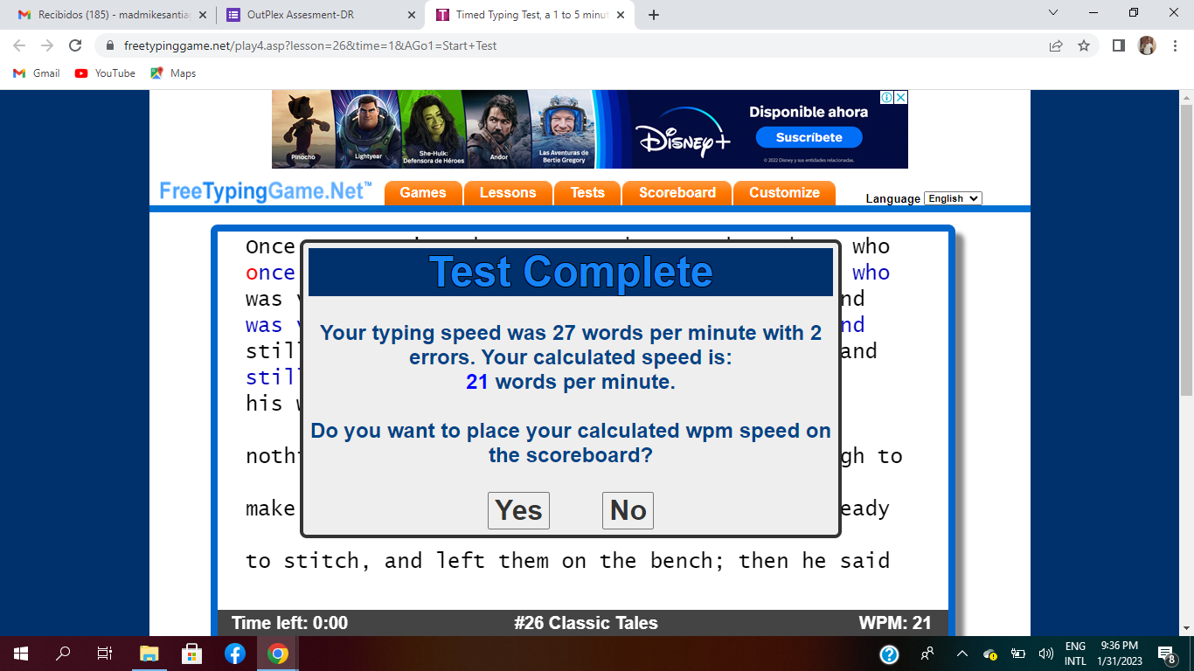Open Task View on the taskbar
The image size is (1194, 671).
[x=105, y=654]
